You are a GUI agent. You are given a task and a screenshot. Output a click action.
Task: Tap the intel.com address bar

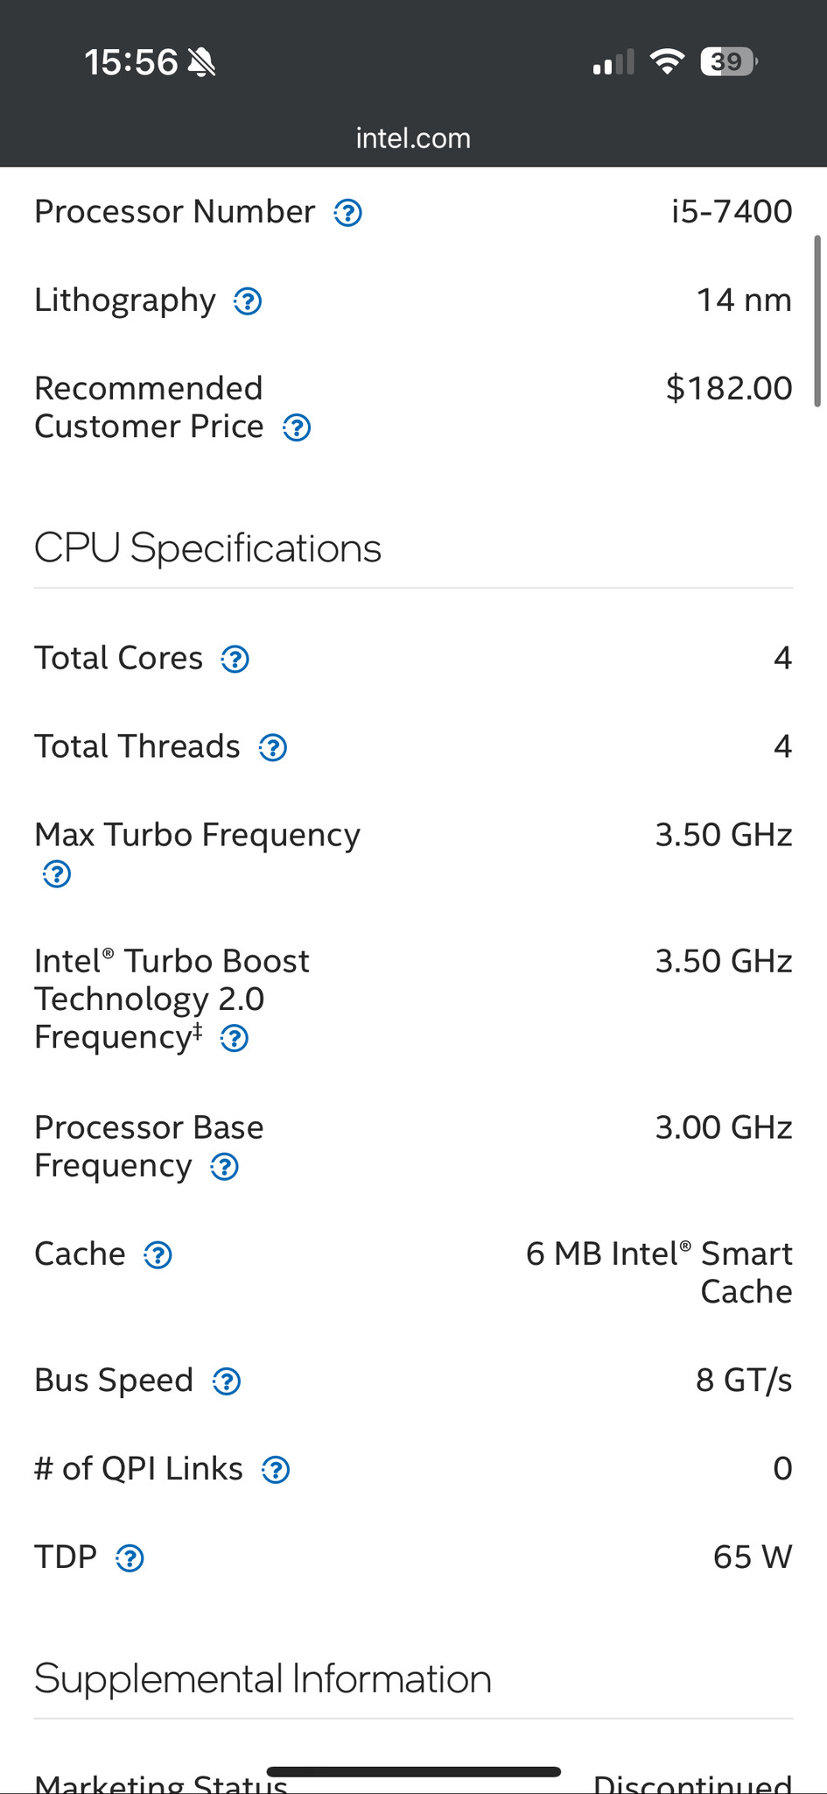click(x=413, y=138)
